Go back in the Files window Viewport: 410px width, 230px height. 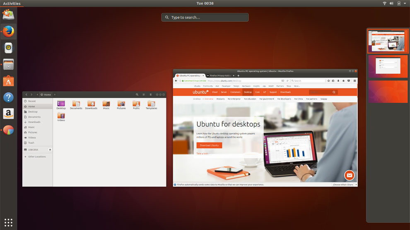26,94
